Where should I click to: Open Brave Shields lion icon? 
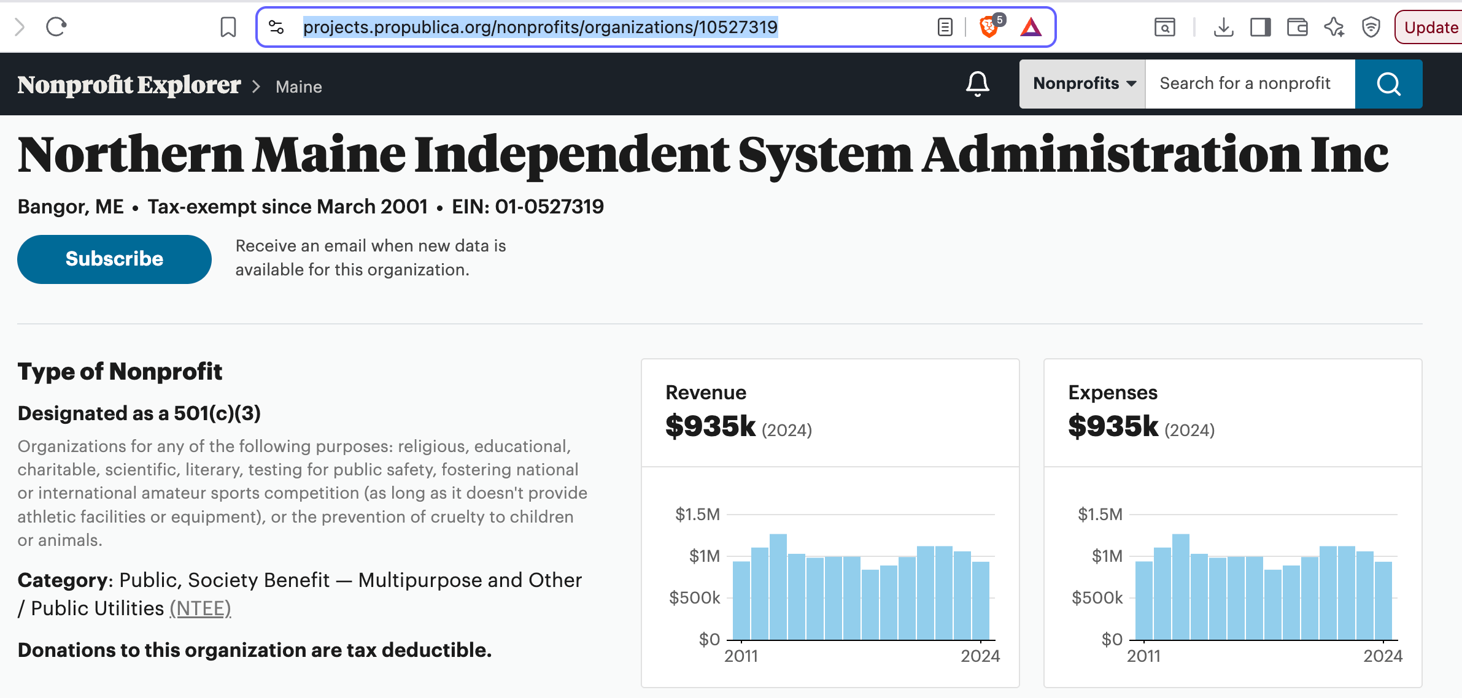pyautogui.click(x=988, y=27)
